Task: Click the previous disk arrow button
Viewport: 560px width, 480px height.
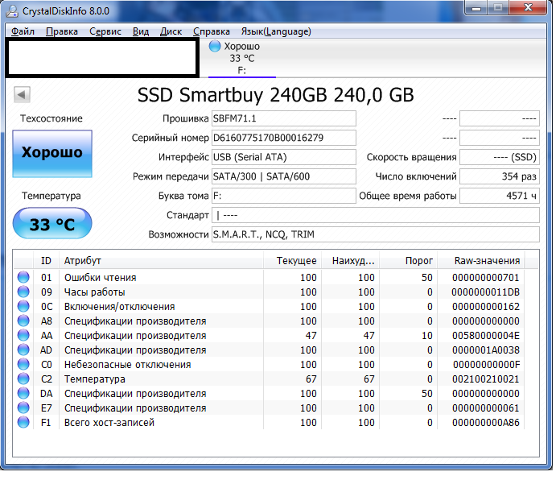Action: pyautogui.click(x=22, y=95)
